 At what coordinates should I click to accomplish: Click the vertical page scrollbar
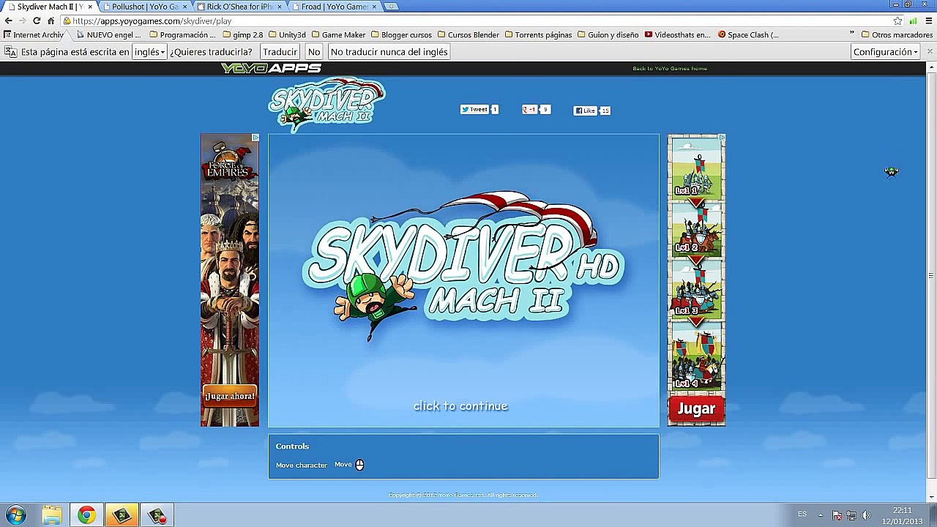click(931, 276)
